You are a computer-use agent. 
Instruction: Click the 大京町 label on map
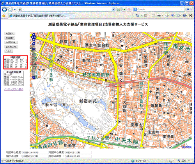pos(124,107)
